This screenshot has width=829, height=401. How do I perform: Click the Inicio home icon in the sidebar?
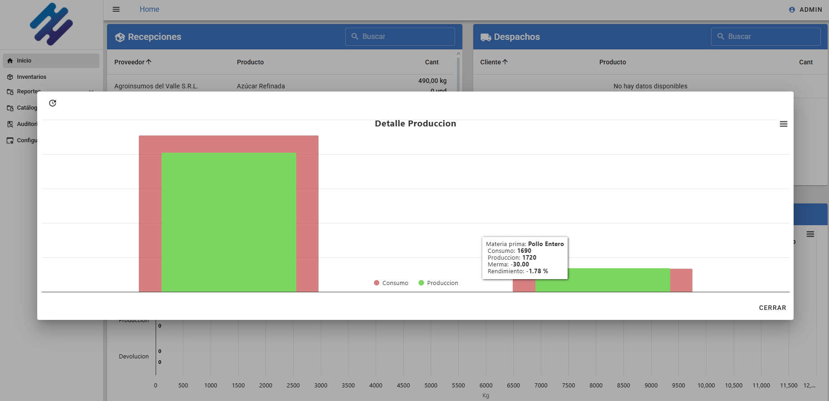pyautogui.click(x=10, y=61)
